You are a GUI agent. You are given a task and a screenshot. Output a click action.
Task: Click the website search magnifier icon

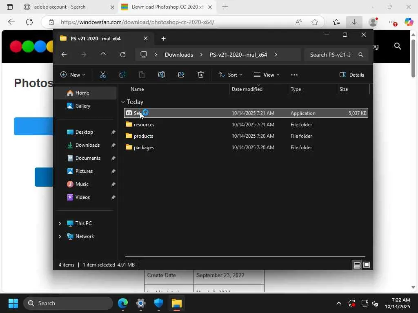(398, 46)
